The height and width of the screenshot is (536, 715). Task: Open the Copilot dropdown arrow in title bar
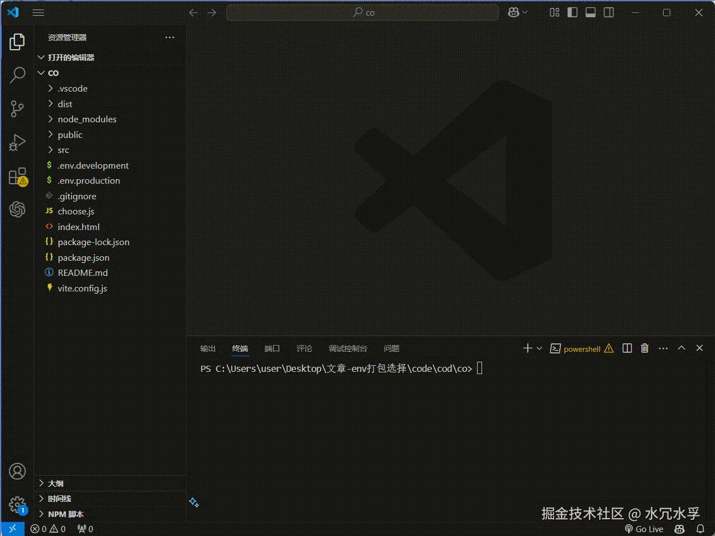coord(525,12)
